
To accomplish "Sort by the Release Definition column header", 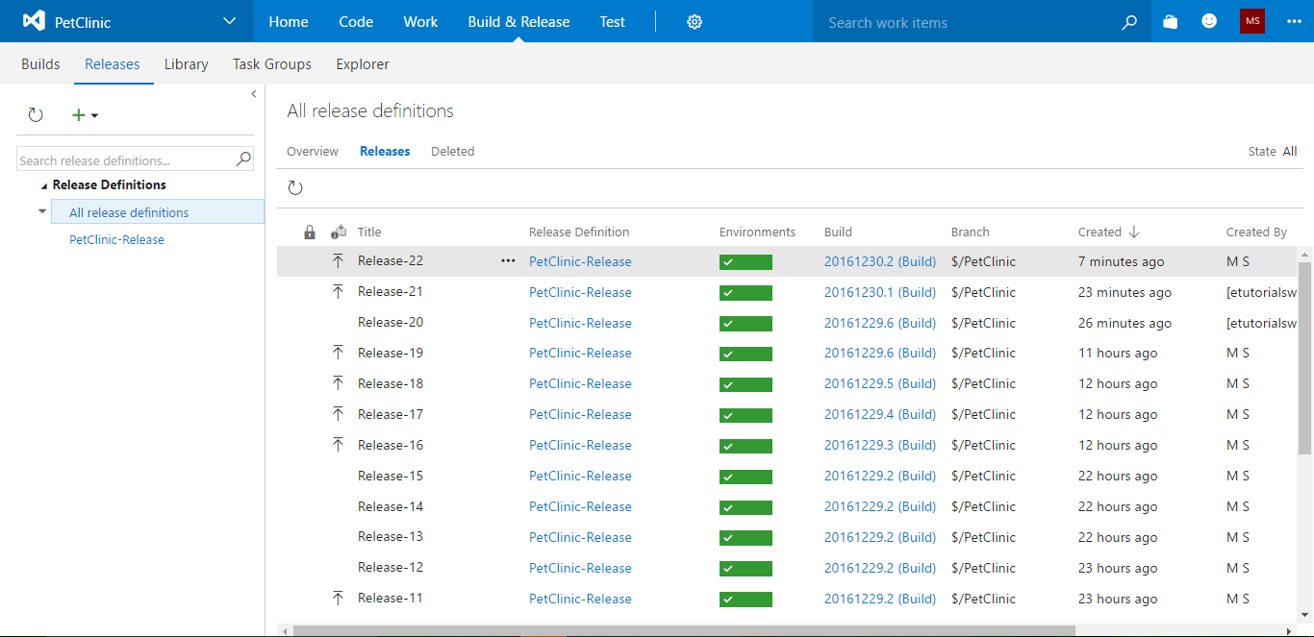I will click(x=579, y=232).
